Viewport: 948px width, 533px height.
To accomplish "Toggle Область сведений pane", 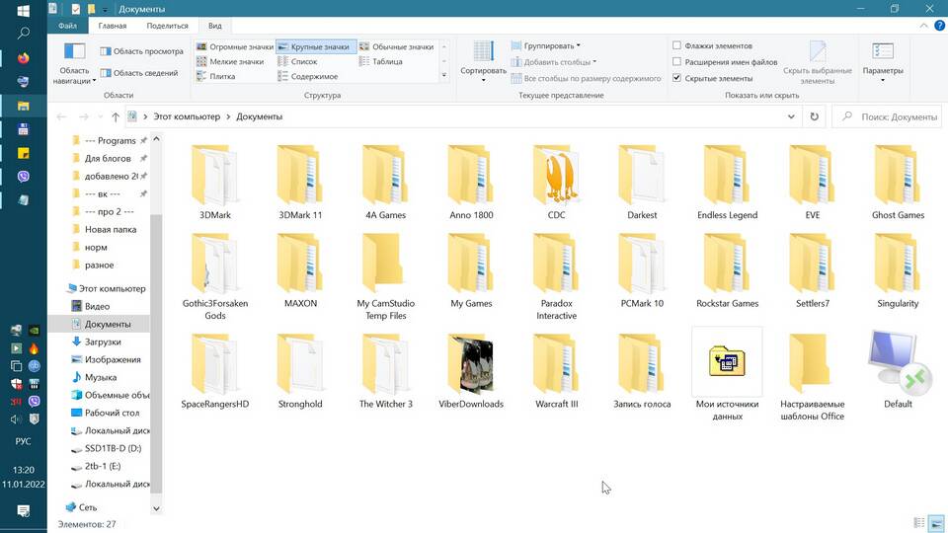I will [139, 73].
